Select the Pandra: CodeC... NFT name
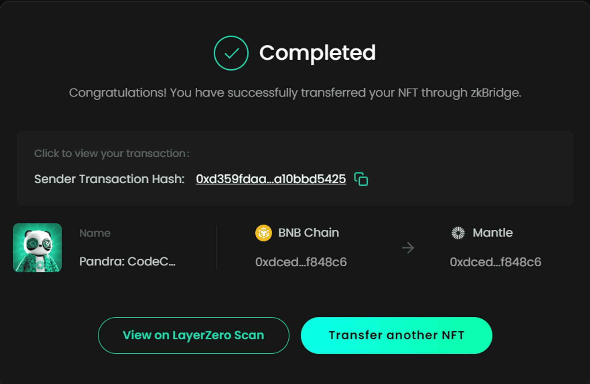 tap(127, 262)
